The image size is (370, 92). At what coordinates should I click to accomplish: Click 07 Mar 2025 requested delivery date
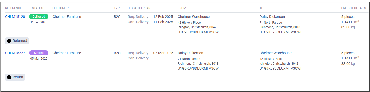click(x=163, y=53)
